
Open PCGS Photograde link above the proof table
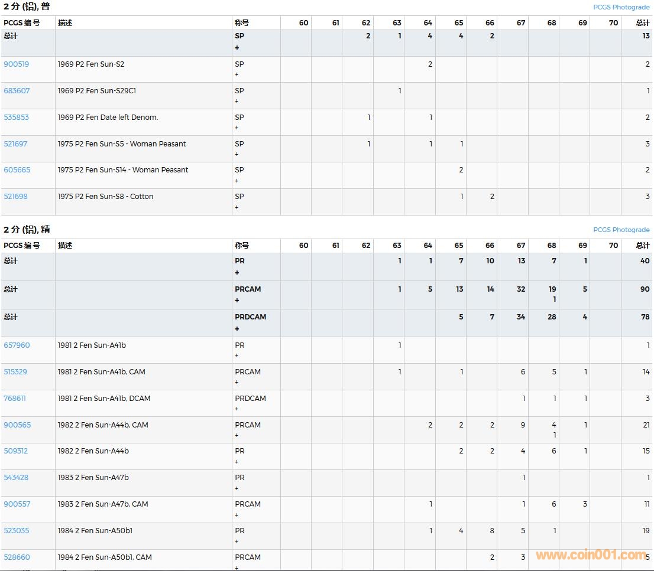click(621, 230)
